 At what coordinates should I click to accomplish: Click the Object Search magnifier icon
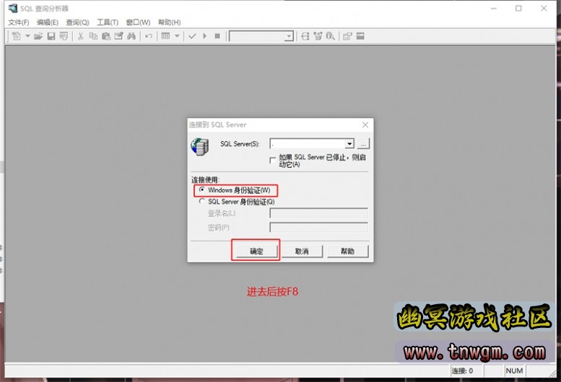(x=330, y=36)
